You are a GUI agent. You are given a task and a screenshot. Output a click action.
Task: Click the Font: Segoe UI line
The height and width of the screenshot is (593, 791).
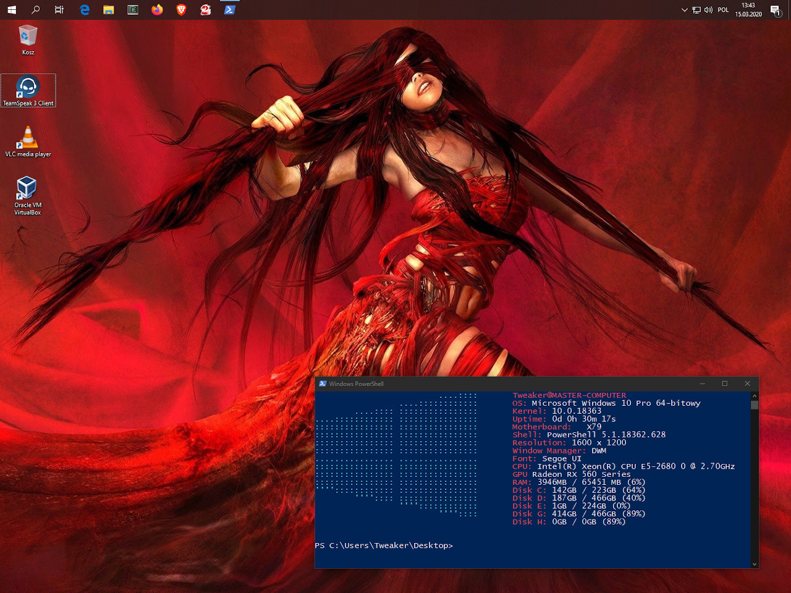547,458
